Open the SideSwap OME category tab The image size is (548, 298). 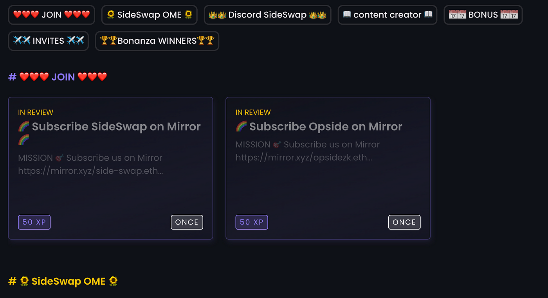coord(149,15)
